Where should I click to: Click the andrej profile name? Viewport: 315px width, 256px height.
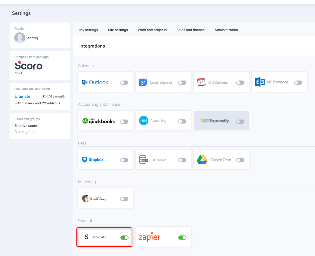33,38
